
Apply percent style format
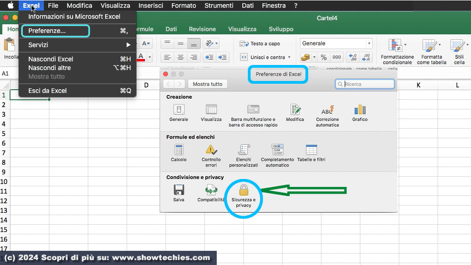[x=323, y=57]
